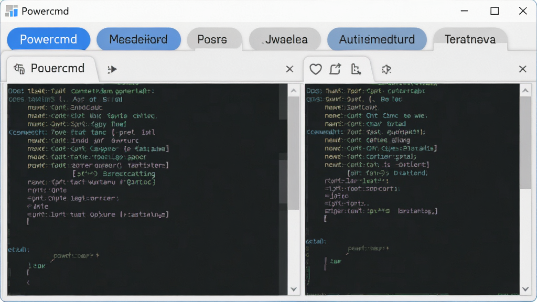Click the up arrow of the left pane scrollbar

coord(294,91)
